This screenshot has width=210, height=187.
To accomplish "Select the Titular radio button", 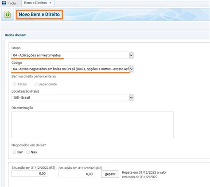I will point(15,84).
